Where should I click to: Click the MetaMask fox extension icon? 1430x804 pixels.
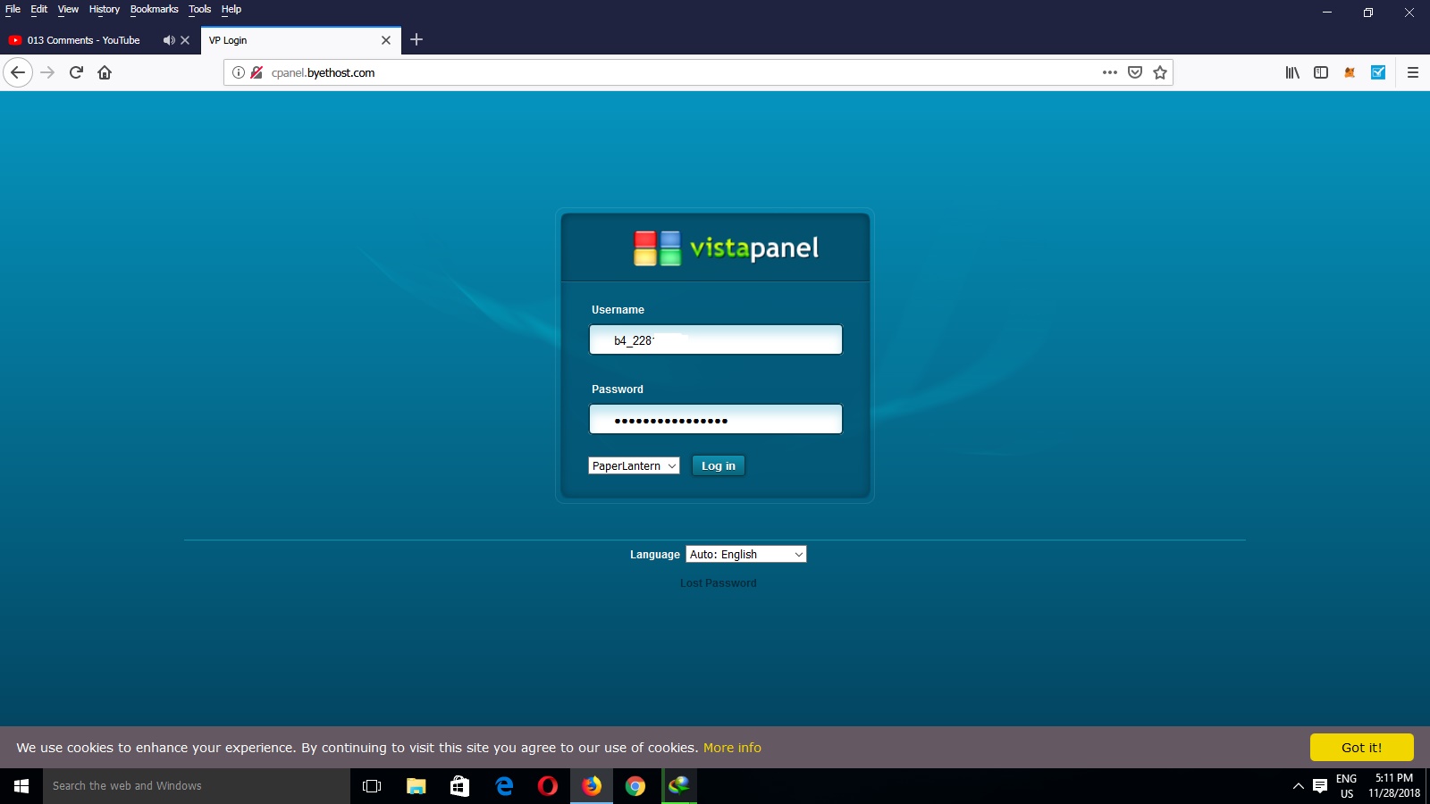point(1350,72)
